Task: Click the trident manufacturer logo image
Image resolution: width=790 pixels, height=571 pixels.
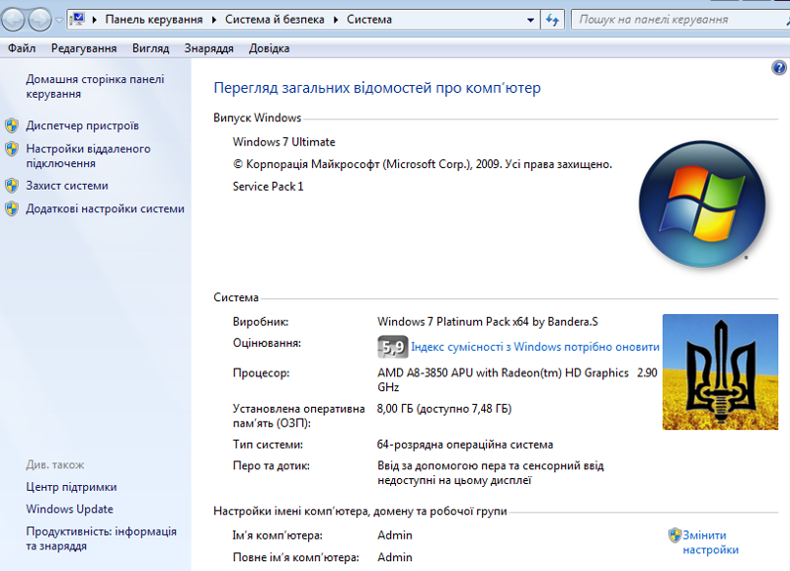Action: 720,371
